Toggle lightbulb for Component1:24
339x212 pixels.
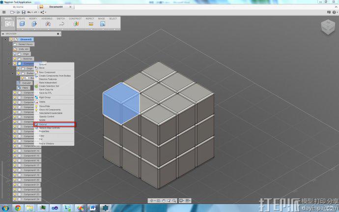(x=15, y=199)
